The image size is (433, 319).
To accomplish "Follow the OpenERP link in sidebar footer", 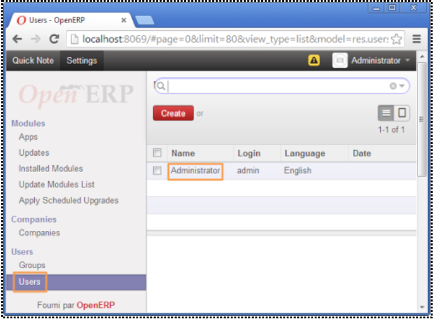I will pyautogui.click(x=96, y=305).
